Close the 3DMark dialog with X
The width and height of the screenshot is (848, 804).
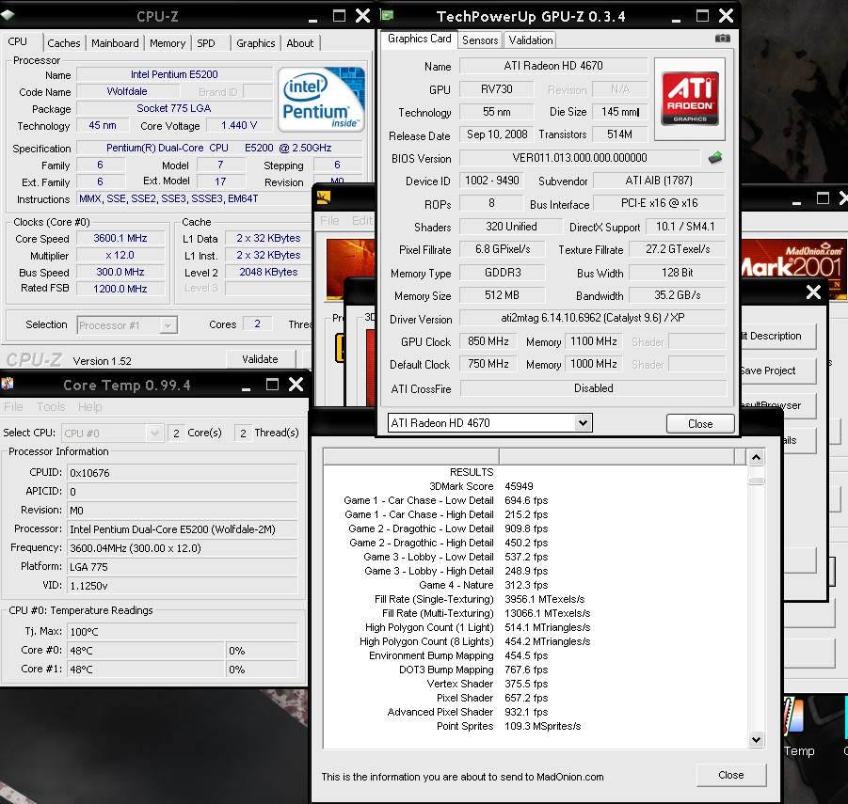(813, 292)
